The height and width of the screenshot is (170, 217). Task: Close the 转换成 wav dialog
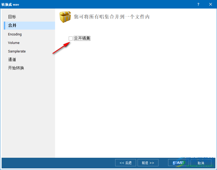point(211,5)
